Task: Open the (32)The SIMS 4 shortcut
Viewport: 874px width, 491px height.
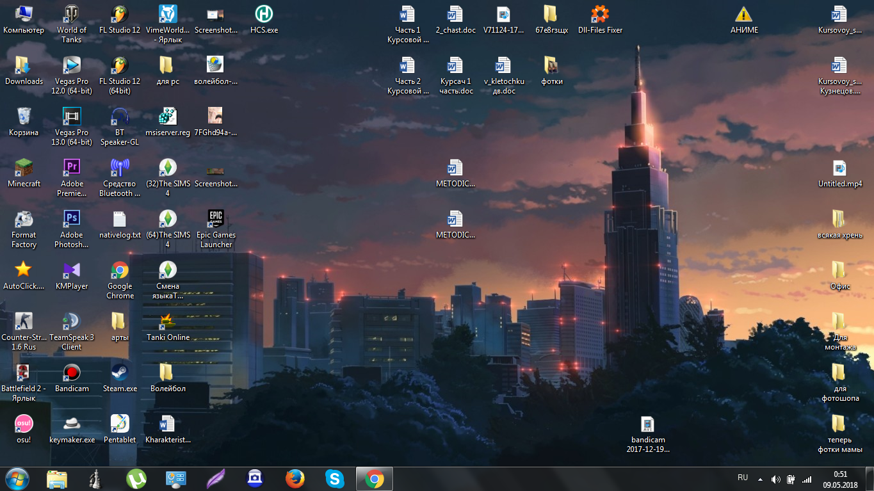Action: click(x=168, y=177)
